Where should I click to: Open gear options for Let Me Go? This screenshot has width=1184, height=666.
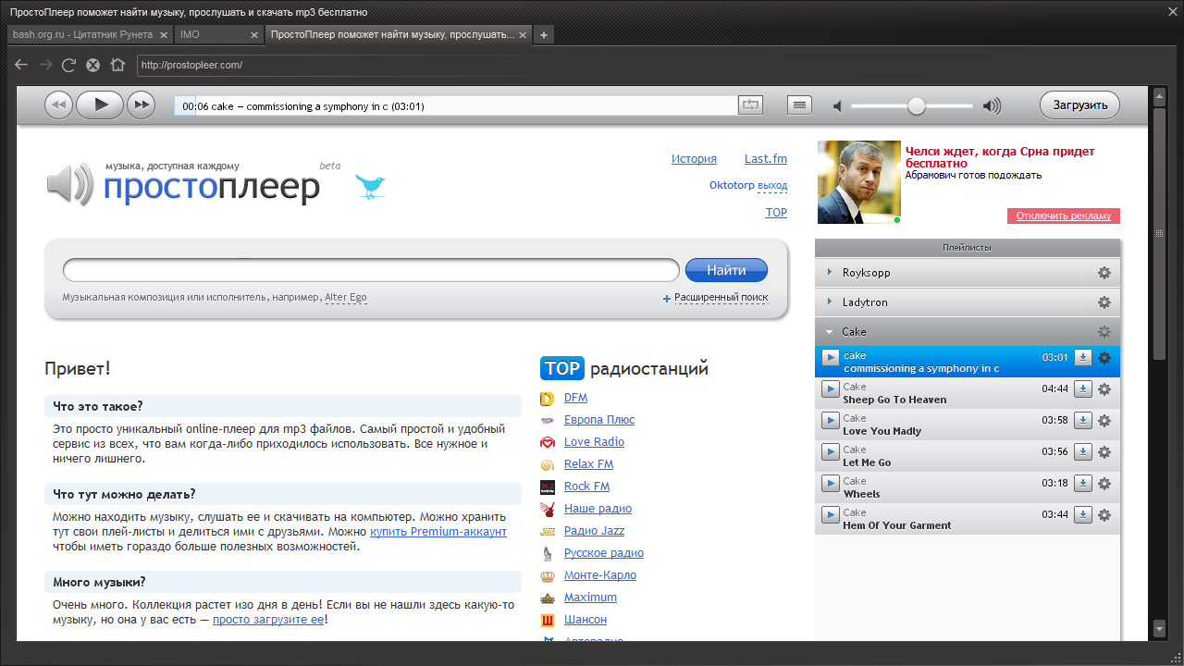[x=1104, y=452]
